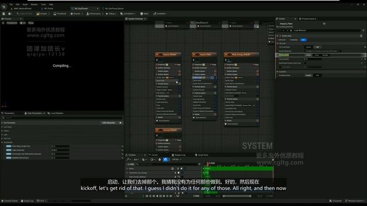Screen dimensions: 367x206
Task: Collapse the Emitter State section
Action: pos(278,36)
